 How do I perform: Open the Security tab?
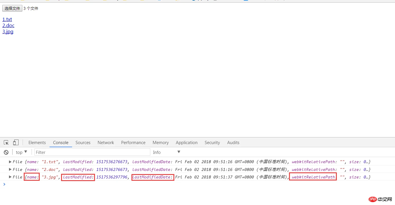point(212,143)
